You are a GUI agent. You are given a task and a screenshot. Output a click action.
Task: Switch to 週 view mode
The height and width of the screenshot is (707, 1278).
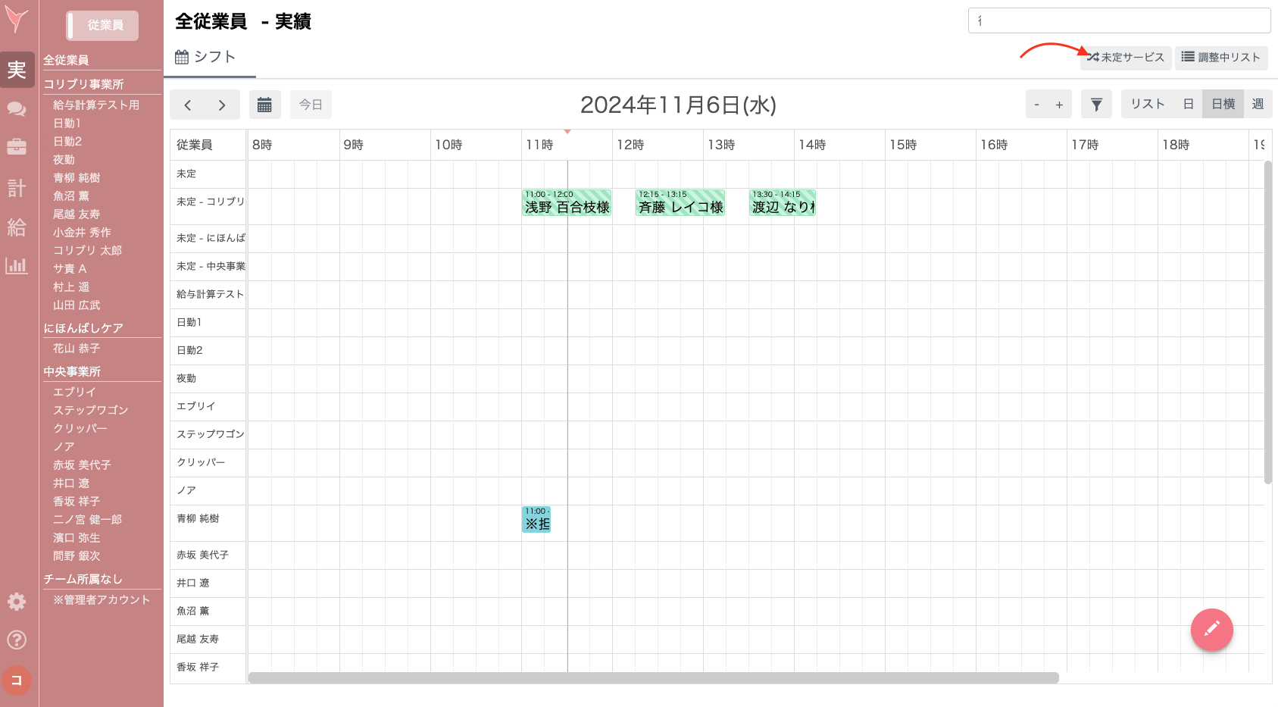click(1258, 105)
